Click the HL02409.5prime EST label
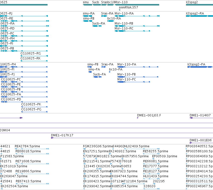The width and height of the screenshot is (213, 190). tap(137, 146)
